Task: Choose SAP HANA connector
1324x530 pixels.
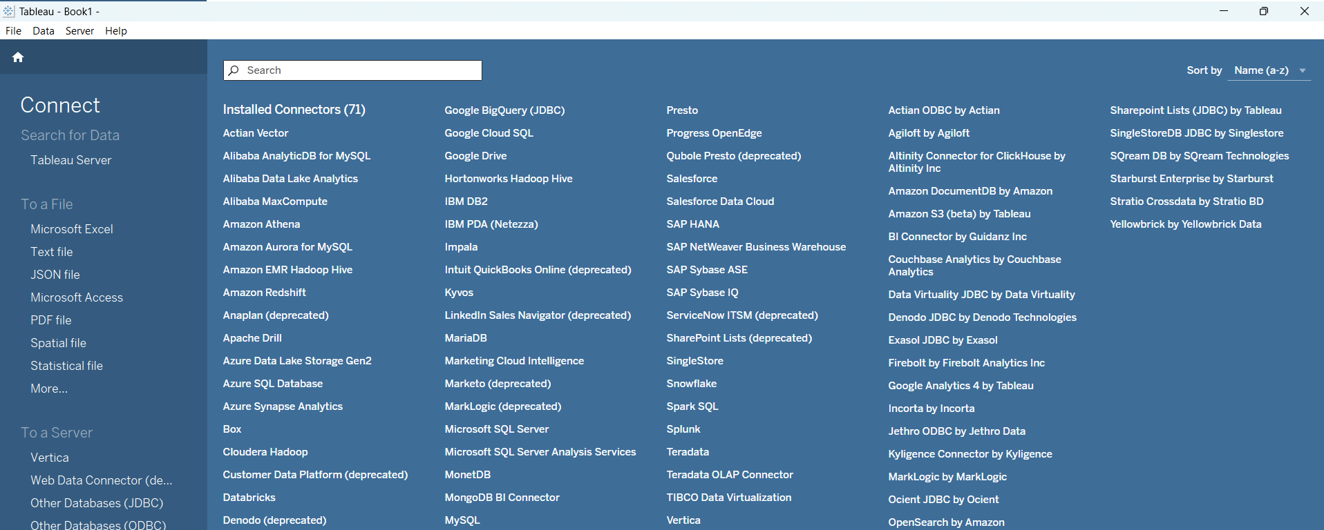Action: pyautogui.click(x=693, y=224)
